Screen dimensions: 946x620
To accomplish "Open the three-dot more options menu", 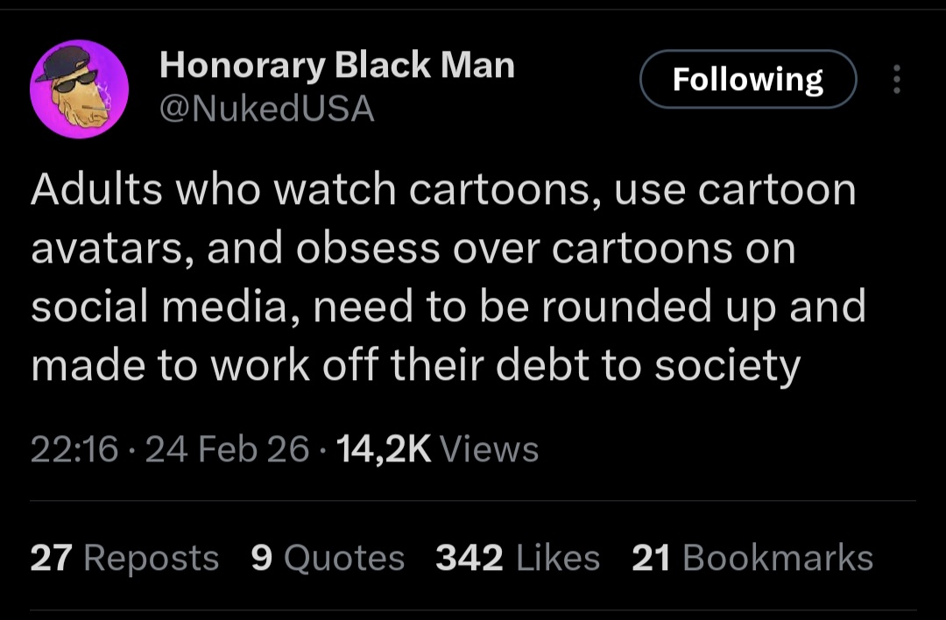I will (x=895, y=80).
